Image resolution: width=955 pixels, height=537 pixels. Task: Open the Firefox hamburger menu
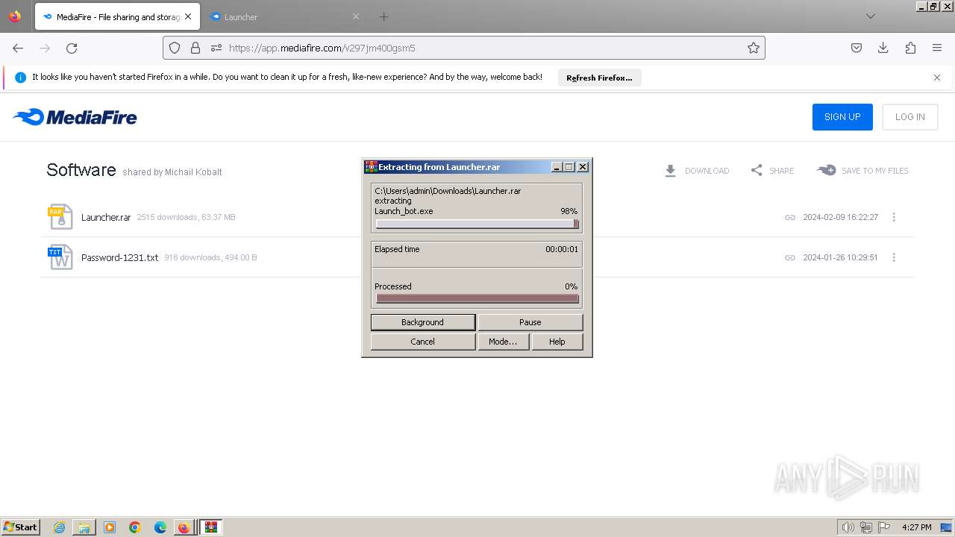(937, 48)
